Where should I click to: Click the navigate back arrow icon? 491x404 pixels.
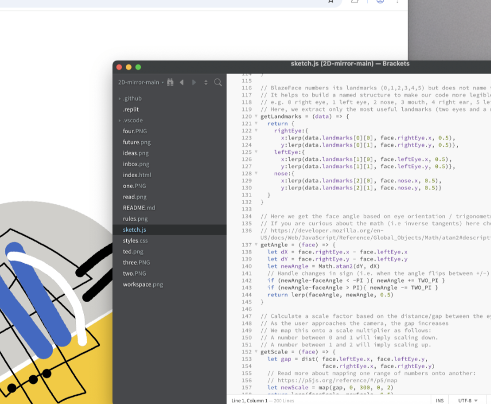pyautogui.click(x=182, y=82)
